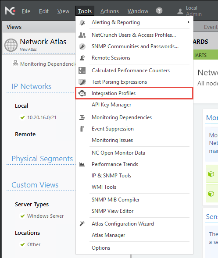Open API Key Manager
The image size is (218, 258).
point(134,105)
